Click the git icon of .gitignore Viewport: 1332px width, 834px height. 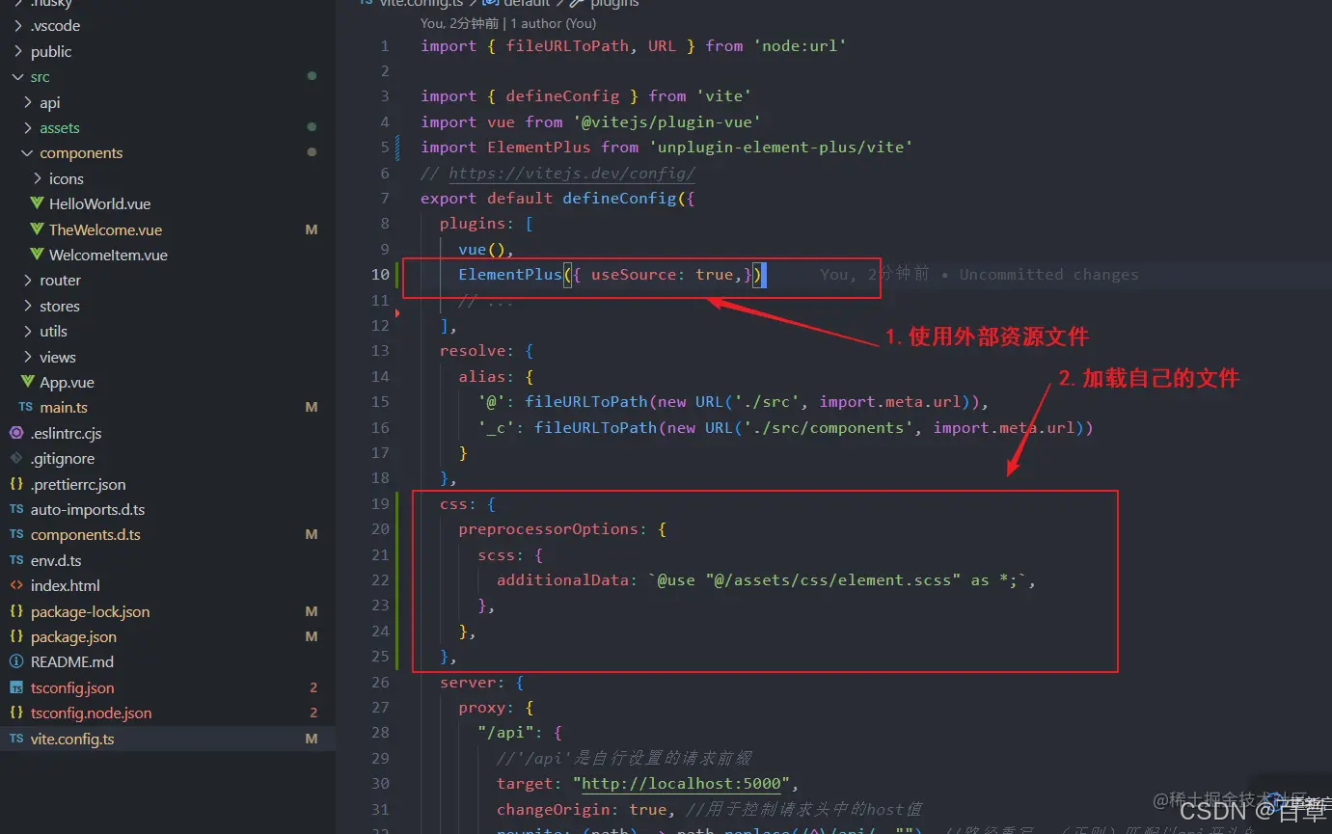click(16, 459)
